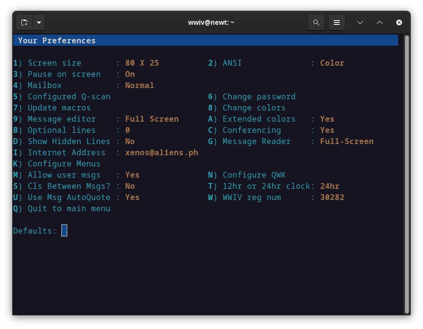The width and height of the screenshot is (423, 329).
Task: Open the terminal search magnifier
Action: pos(316,22)
